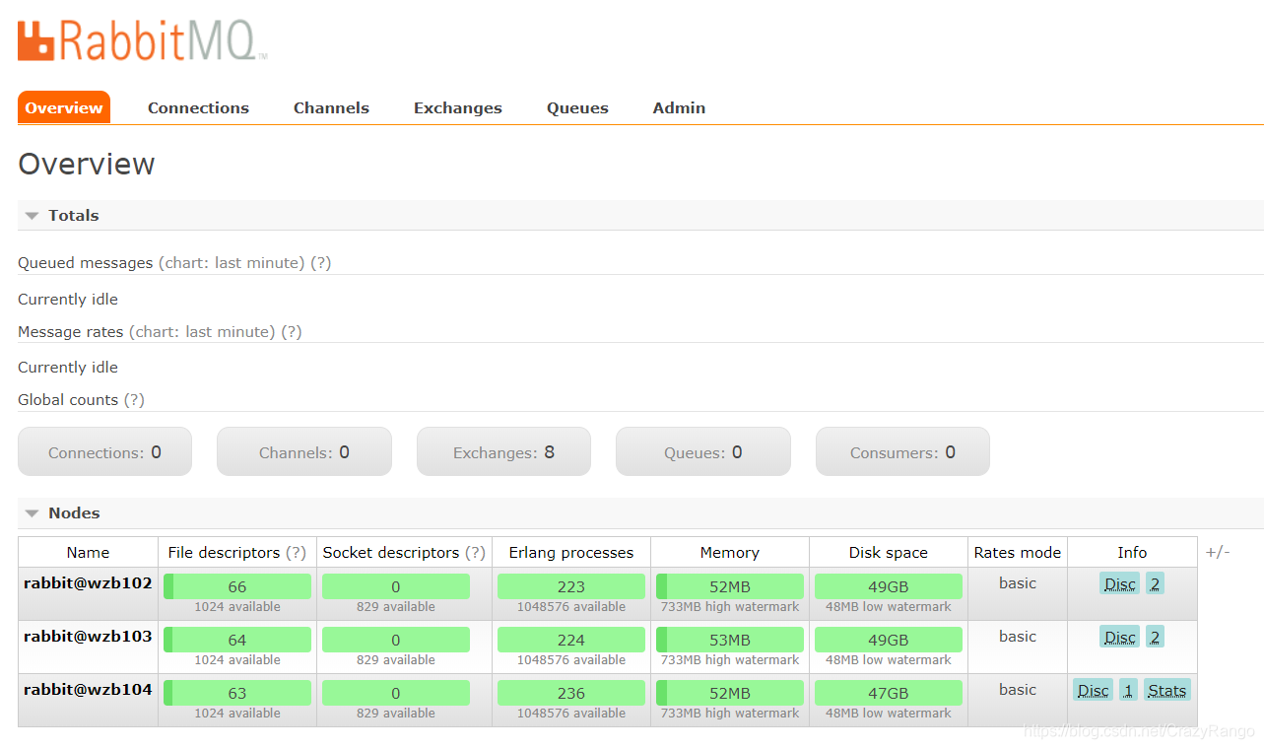
Task: Click file descriptors bar showing 64
Action: pyautogui.click(x=237, y=640)
